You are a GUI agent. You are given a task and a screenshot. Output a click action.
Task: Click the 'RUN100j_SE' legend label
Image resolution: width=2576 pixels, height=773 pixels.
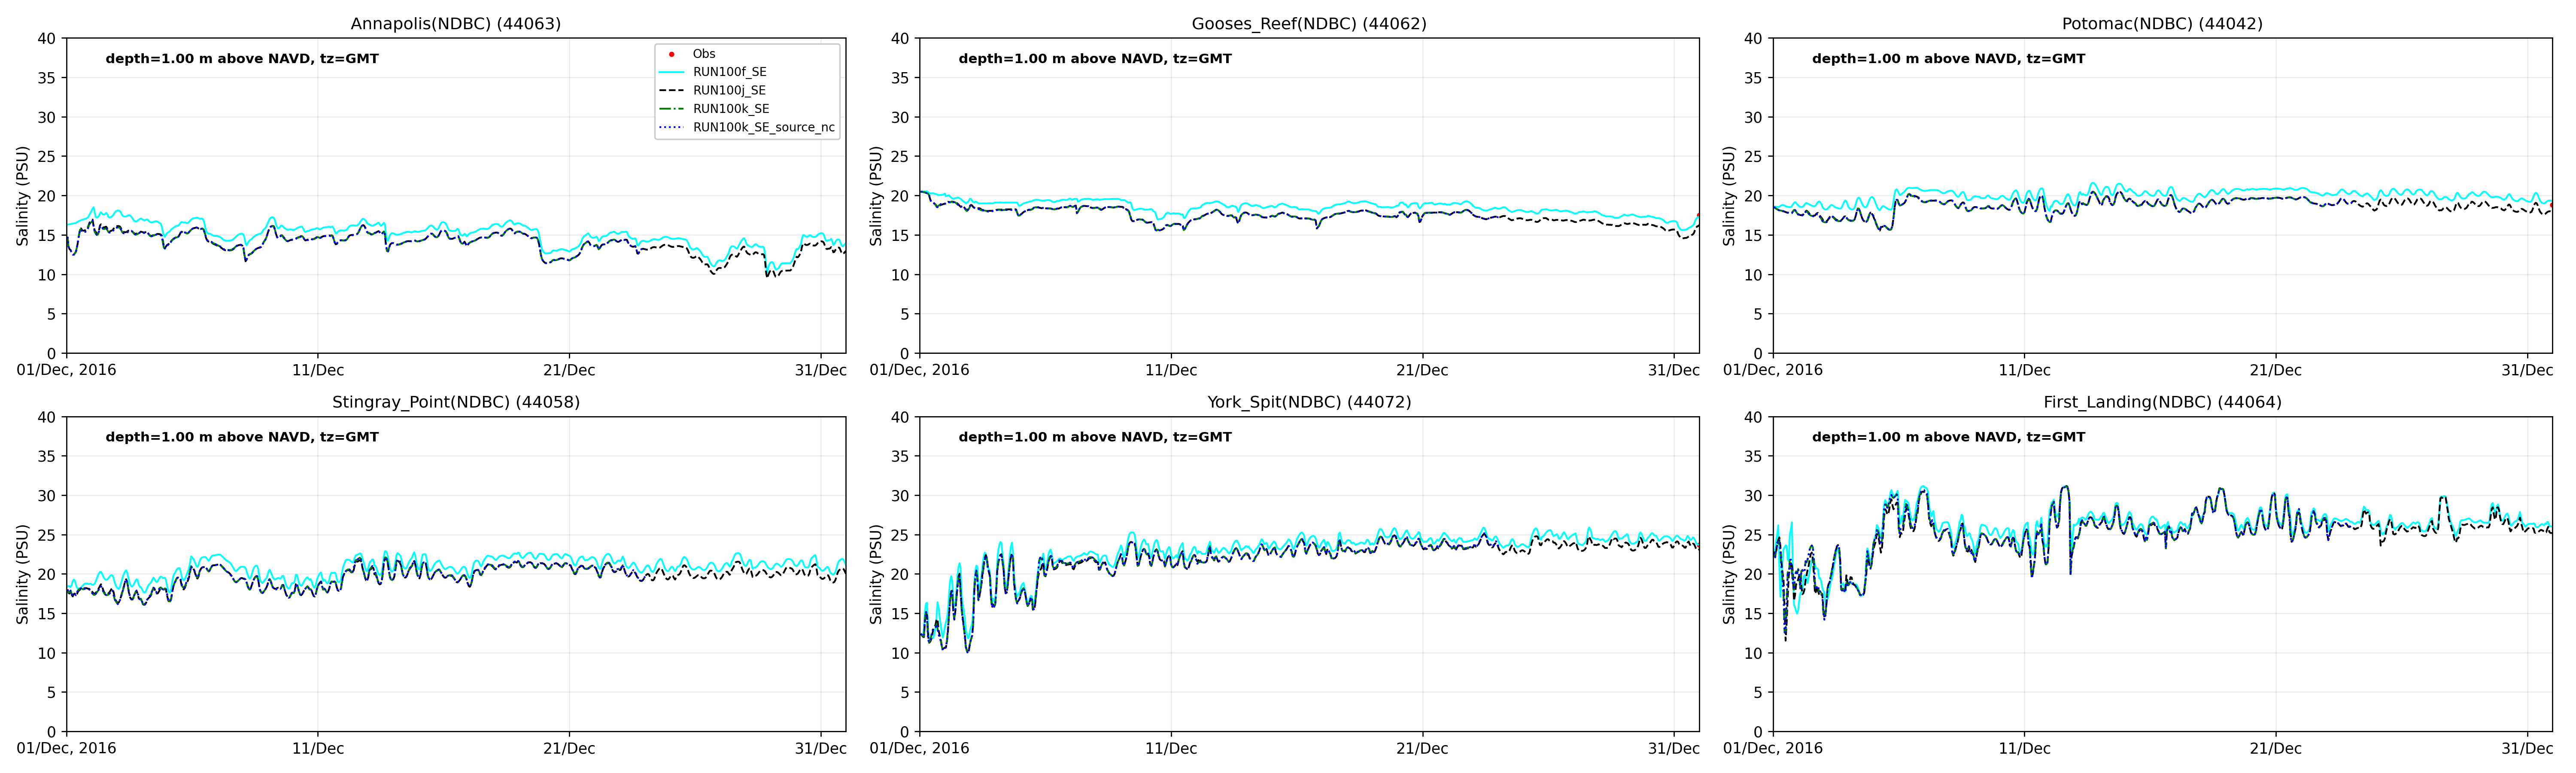[729, 90]
